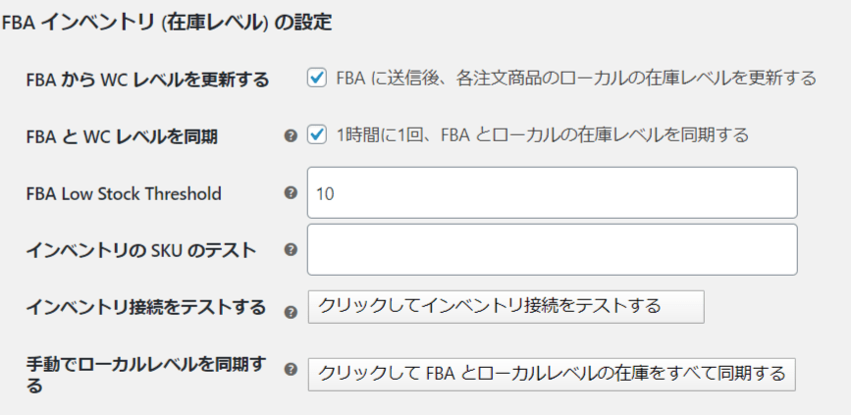This screenshot has height=415, width=851.
Task: Click the FBA から WC レベルを更新する row label
Action: (x=147, y=80)
